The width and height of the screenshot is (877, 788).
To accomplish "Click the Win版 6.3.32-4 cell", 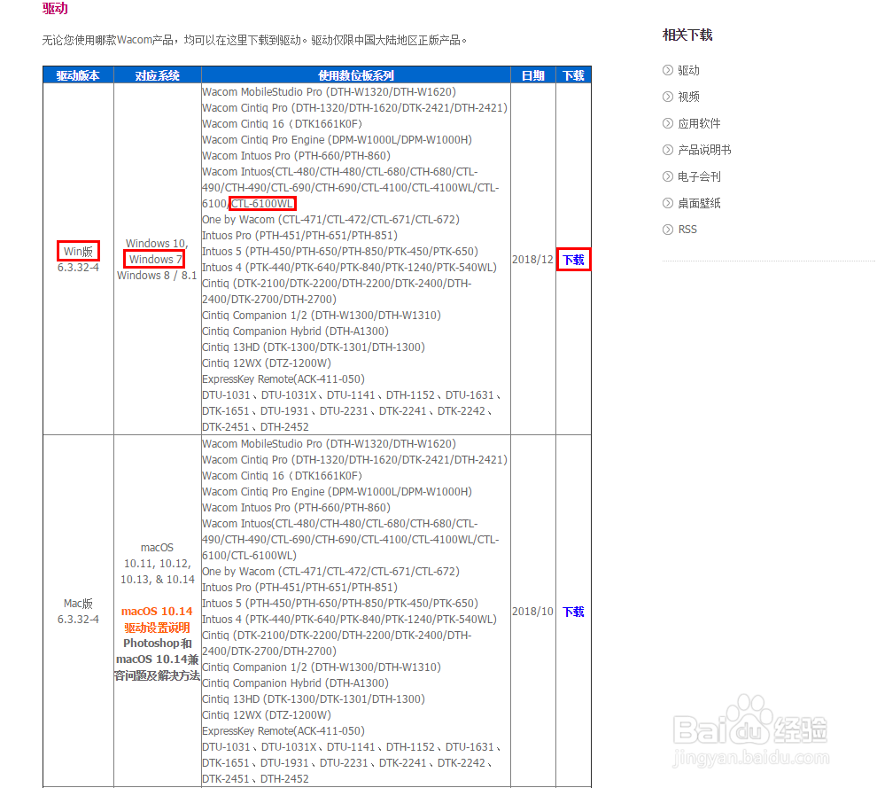I will tap(78, 259).
